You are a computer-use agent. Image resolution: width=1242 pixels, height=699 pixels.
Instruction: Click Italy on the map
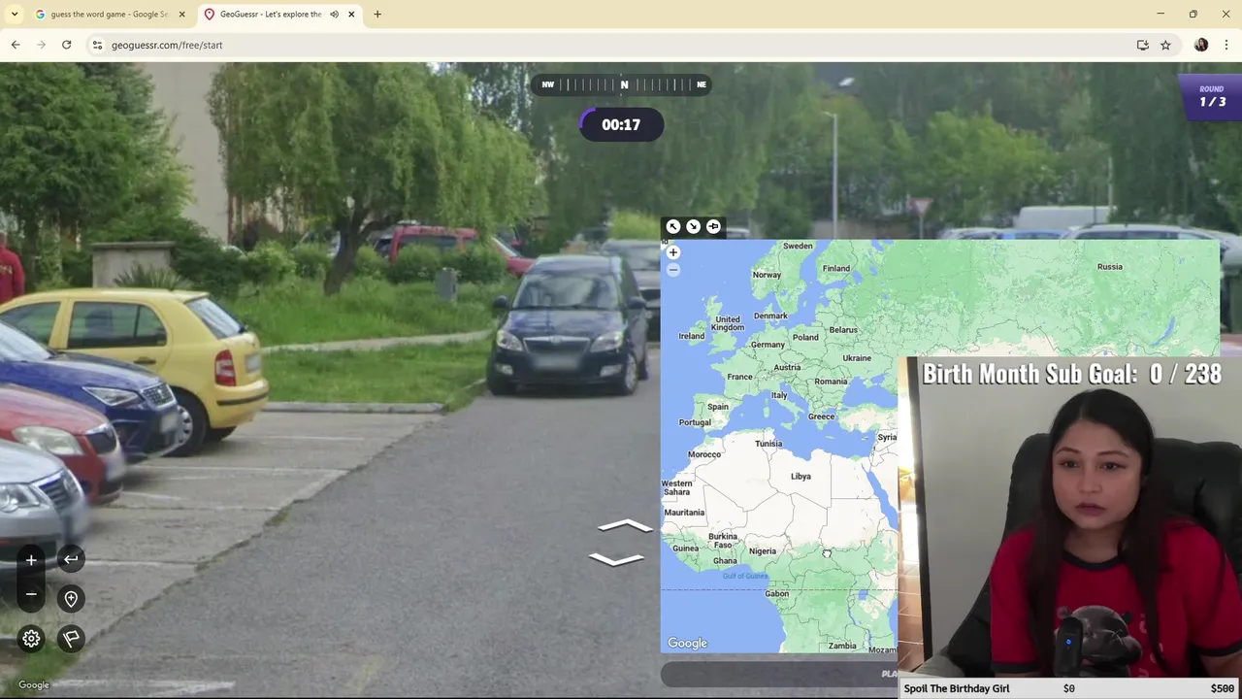[x=778, y=395]
